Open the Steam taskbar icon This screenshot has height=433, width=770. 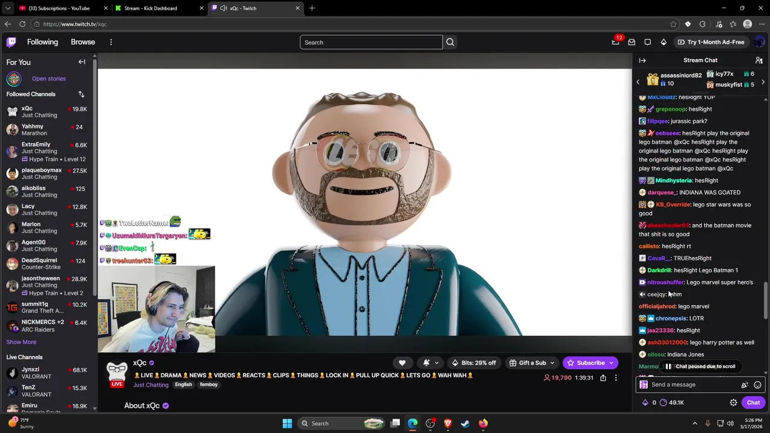(465, 423)
